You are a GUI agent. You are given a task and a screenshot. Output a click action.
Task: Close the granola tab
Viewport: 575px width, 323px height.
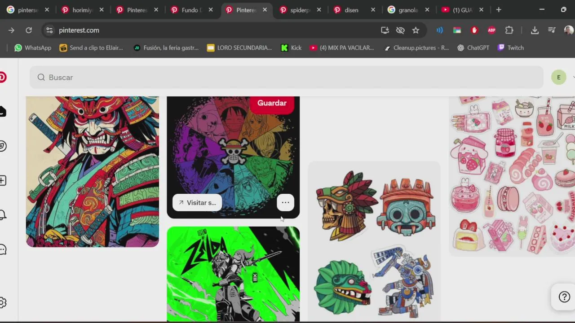point(427,10)
